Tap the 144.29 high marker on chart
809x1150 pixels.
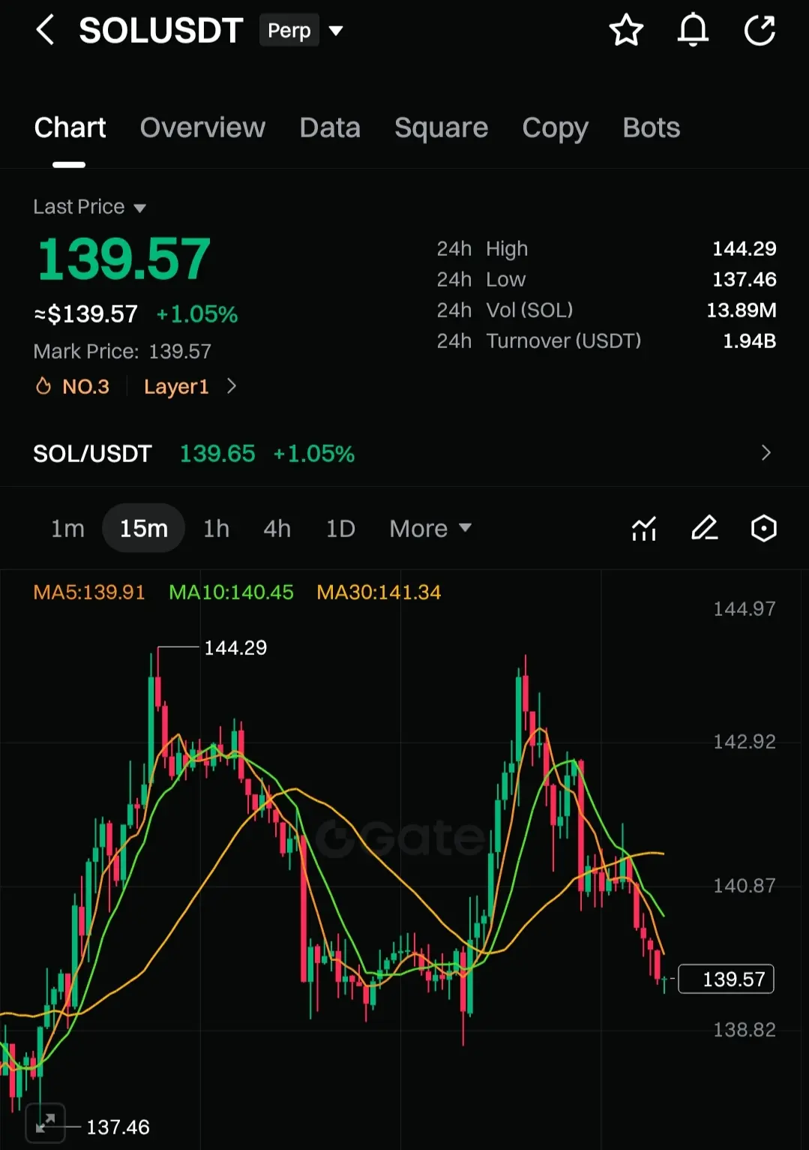click(235, 647)
